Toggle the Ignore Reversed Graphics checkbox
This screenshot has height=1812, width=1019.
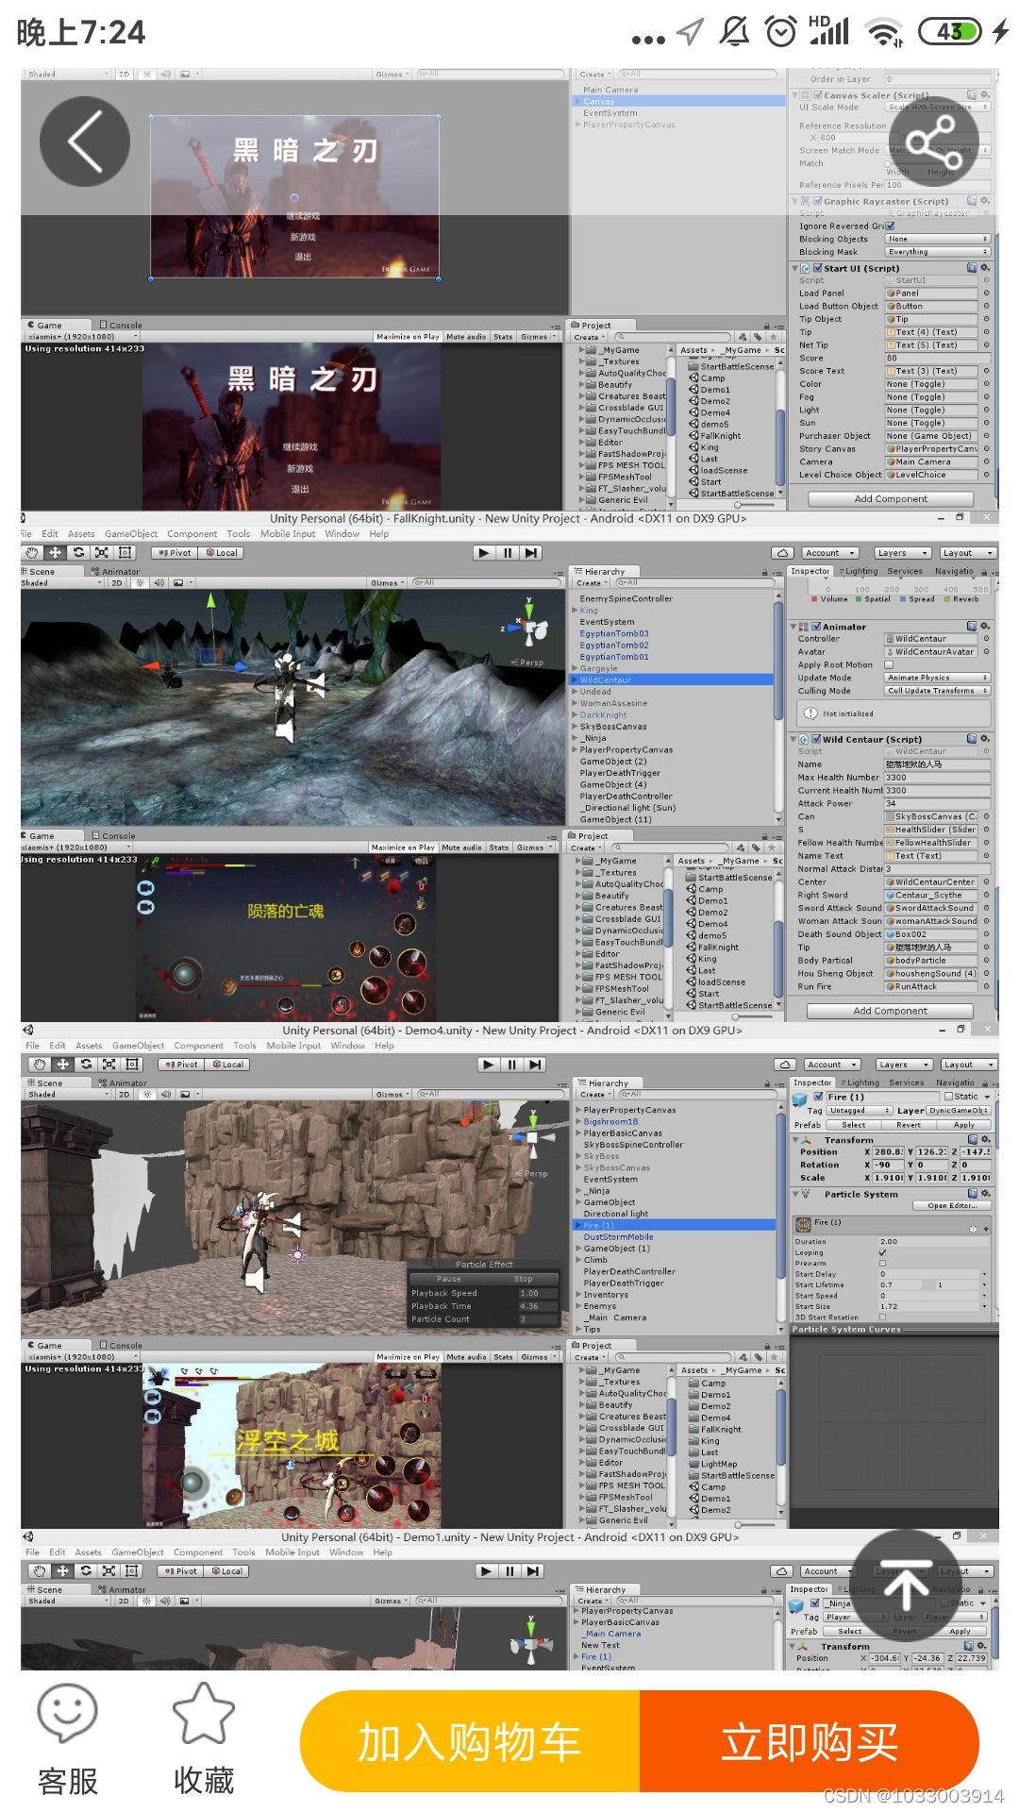coord(891,226)
